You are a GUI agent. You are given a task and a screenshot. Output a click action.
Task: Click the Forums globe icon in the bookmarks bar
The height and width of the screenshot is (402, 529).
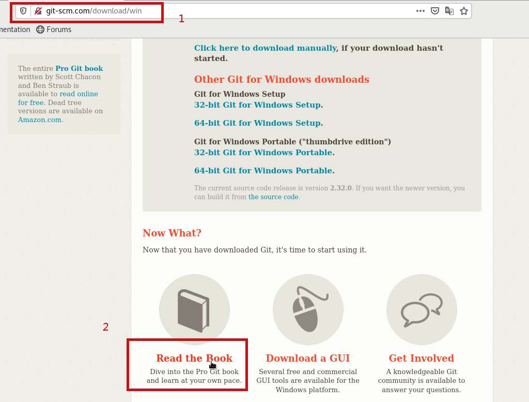(40, 29)
